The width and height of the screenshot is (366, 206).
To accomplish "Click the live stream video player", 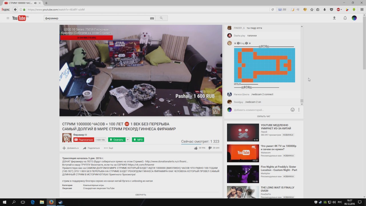I will tap(141, 70).
